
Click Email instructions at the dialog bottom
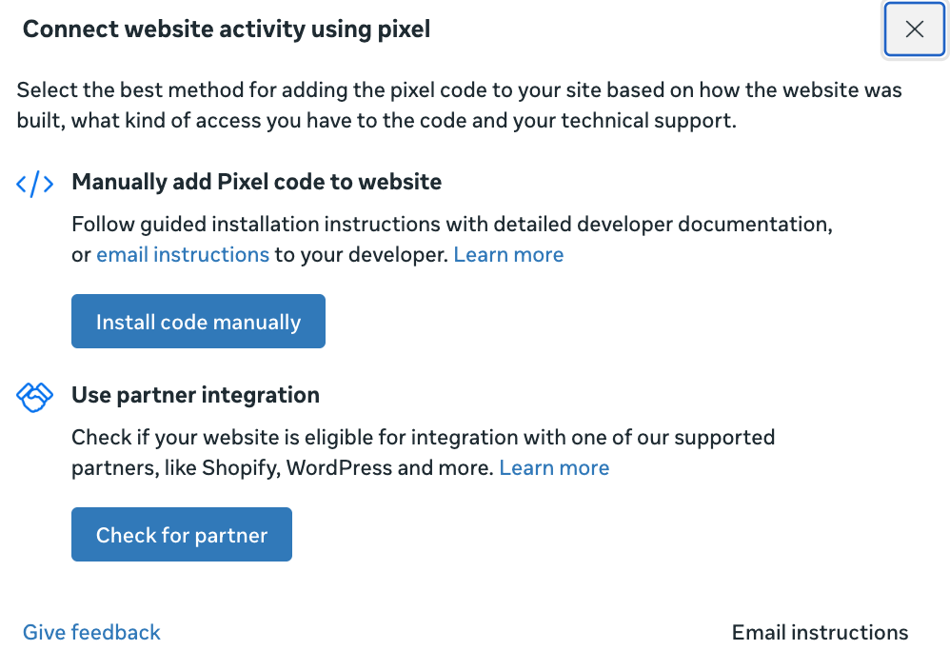pos(820,633)
